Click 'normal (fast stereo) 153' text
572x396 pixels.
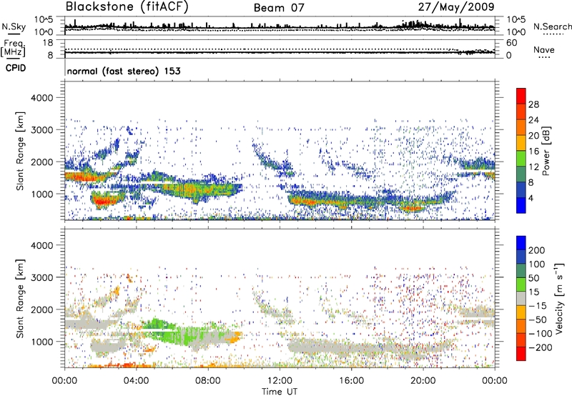[x=124, y=71]
